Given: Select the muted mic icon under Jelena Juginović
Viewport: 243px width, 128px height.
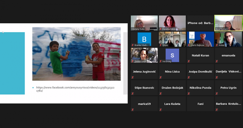Looking at the screenshot, I should click(133, 77).
